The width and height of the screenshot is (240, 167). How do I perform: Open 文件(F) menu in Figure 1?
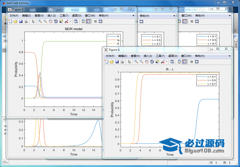click(x=14, y=15)
